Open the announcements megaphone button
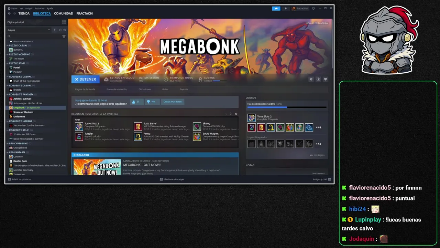The width and height of the screenshot is (440, 248). tap(276, 8)
